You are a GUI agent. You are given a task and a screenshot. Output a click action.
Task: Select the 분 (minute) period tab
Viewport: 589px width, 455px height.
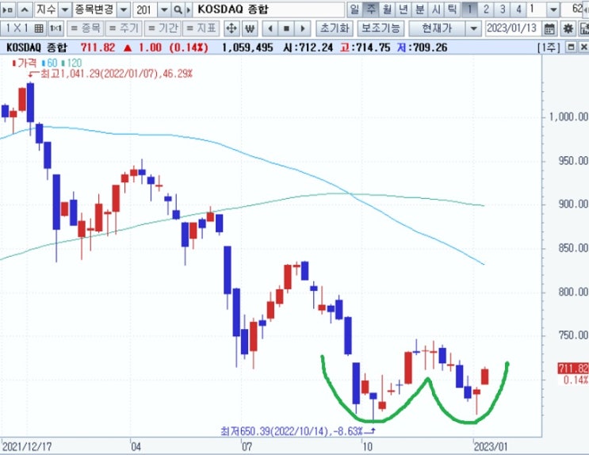[419, 10]
